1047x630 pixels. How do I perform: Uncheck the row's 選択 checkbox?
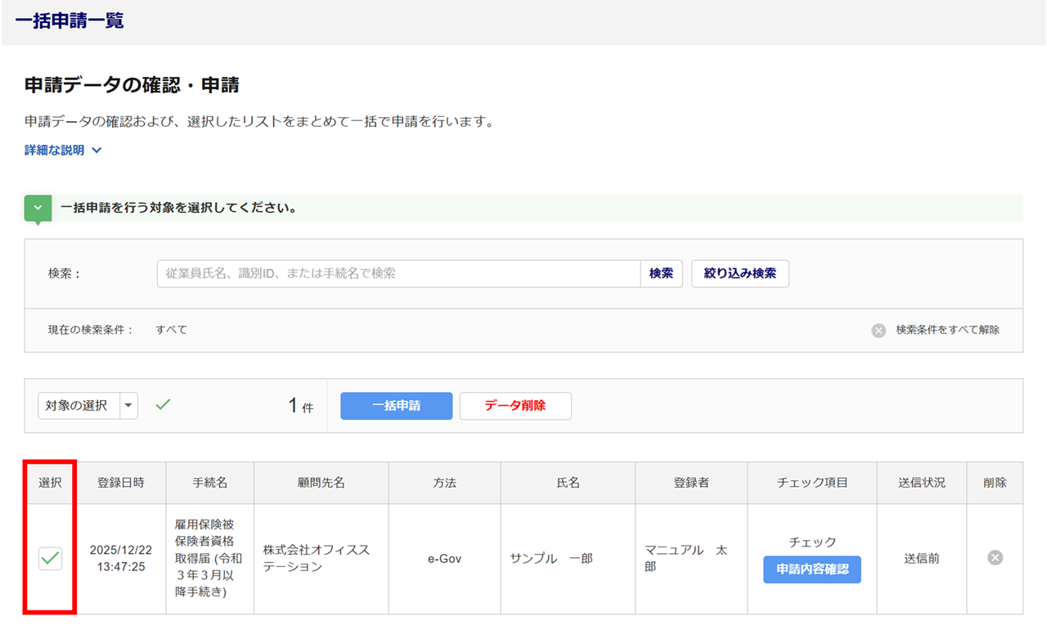[51, 559]
